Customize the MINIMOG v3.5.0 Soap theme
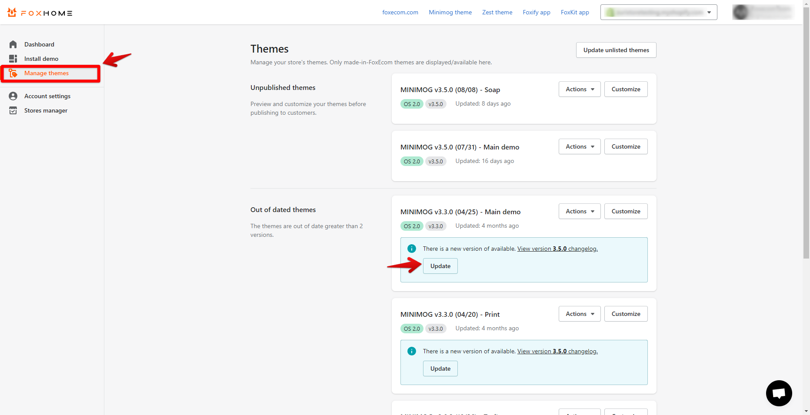This screenshot has width=810, height=415. point(626,89)
